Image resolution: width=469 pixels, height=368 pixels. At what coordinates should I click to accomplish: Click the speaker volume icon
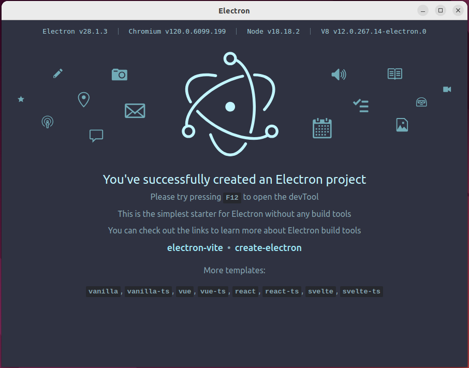[339, 75]
